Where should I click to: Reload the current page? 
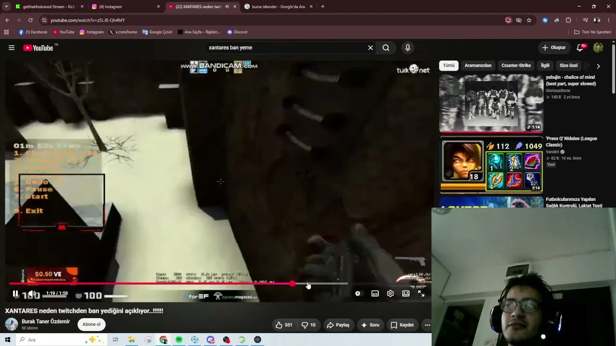pyautogui.click(x=30, y=20)
